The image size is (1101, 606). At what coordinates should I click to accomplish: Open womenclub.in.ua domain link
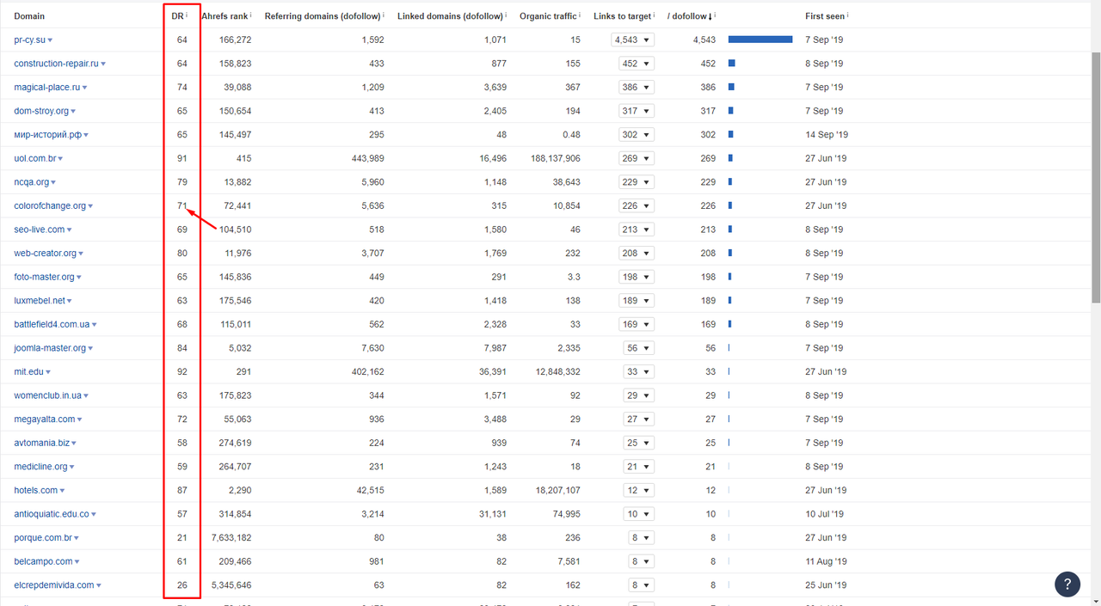[47, 395]
